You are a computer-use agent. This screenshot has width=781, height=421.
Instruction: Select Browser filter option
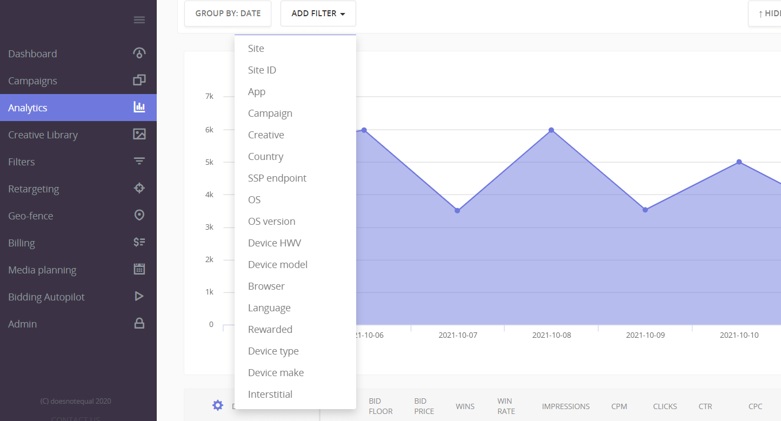tap(295, 286)
